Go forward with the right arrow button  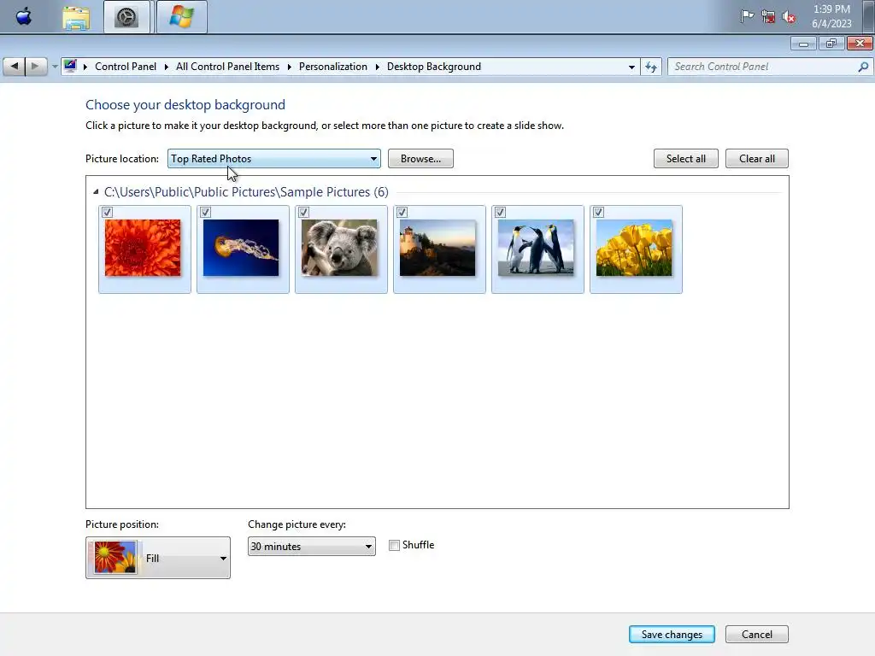coord(36,67)
